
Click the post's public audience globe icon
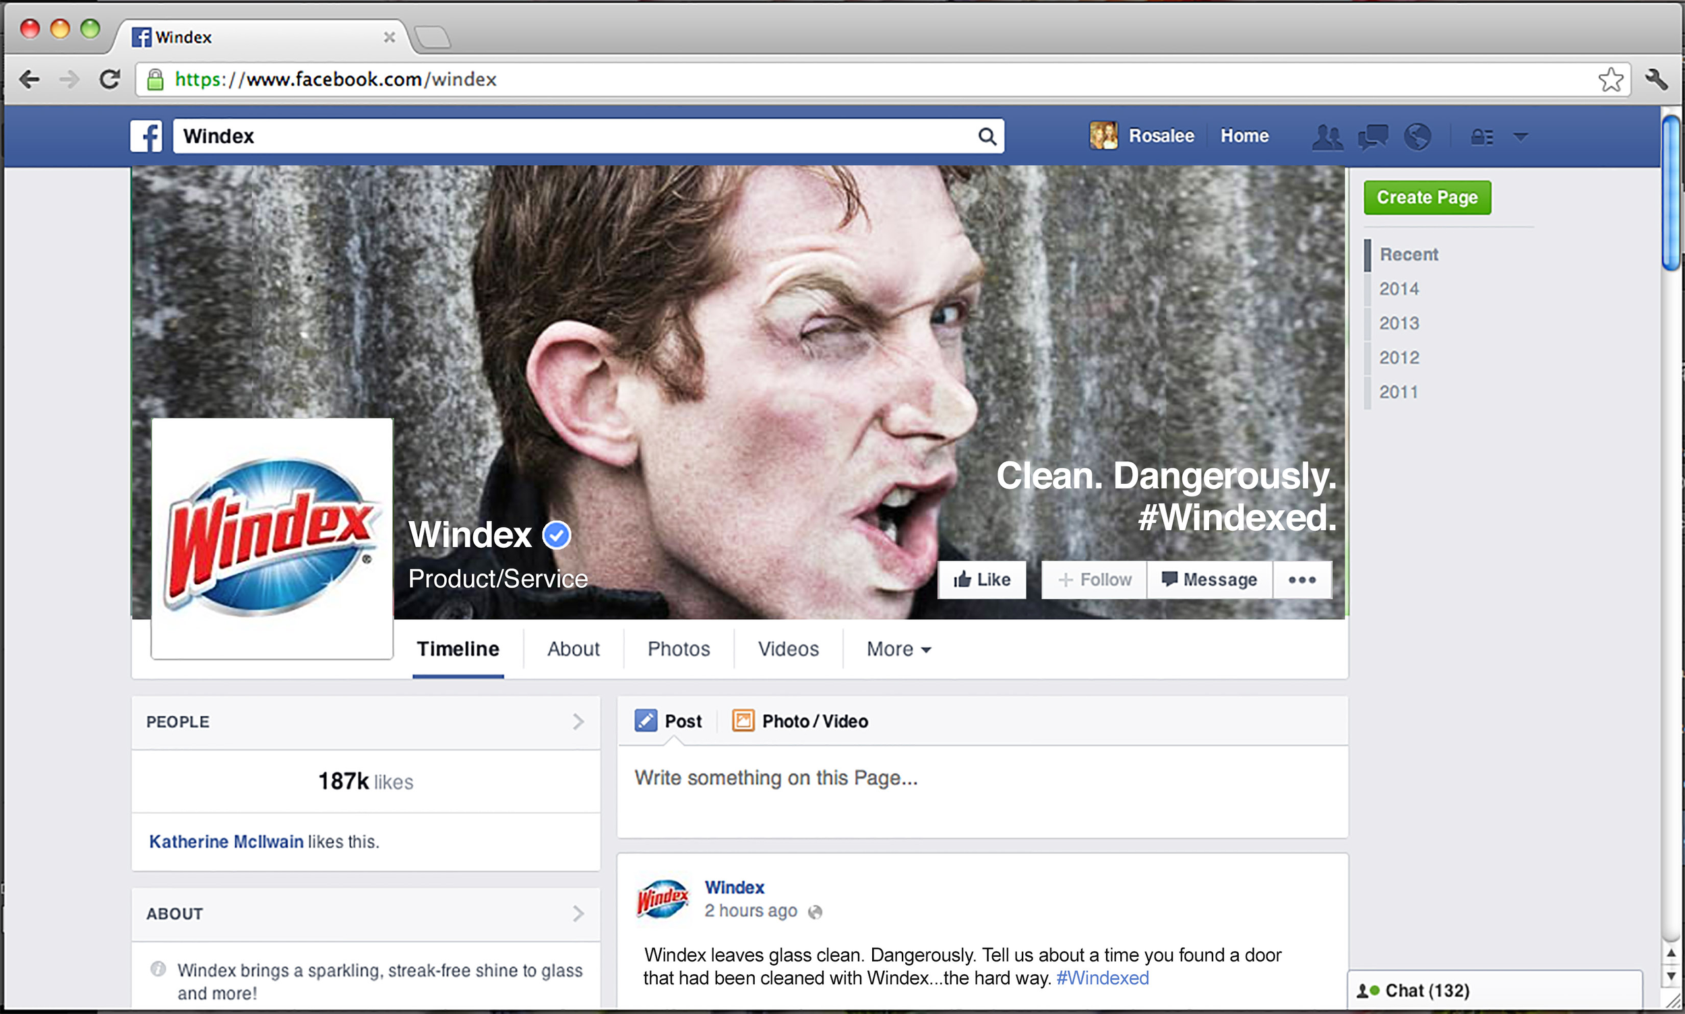coord(815,912)
